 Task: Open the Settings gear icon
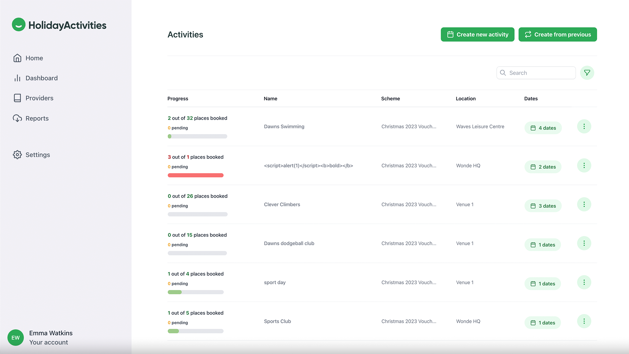[17, 155]
